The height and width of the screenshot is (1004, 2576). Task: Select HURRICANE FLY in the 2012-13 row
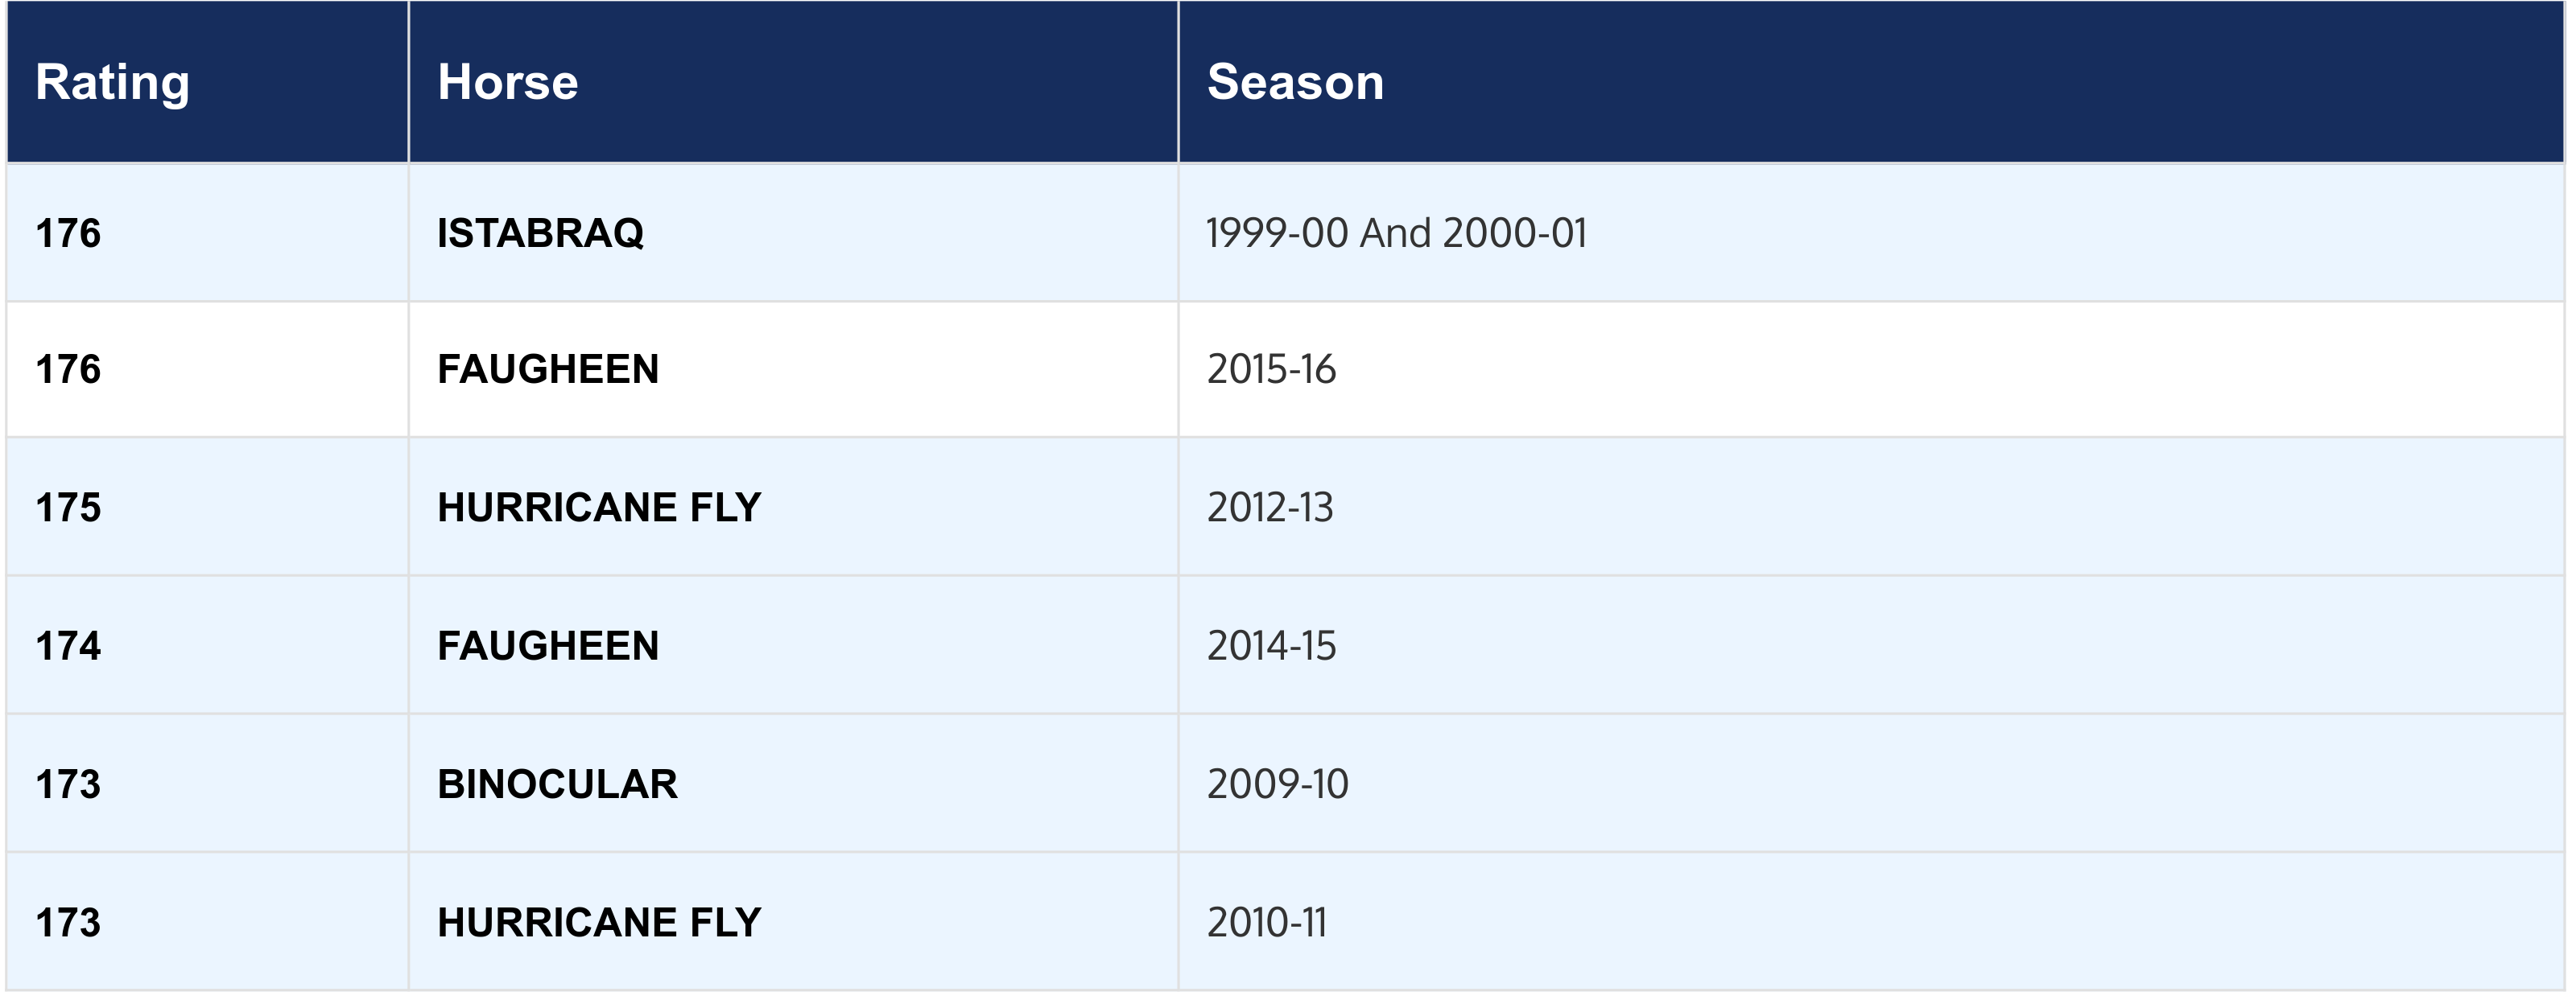(793, 508)
